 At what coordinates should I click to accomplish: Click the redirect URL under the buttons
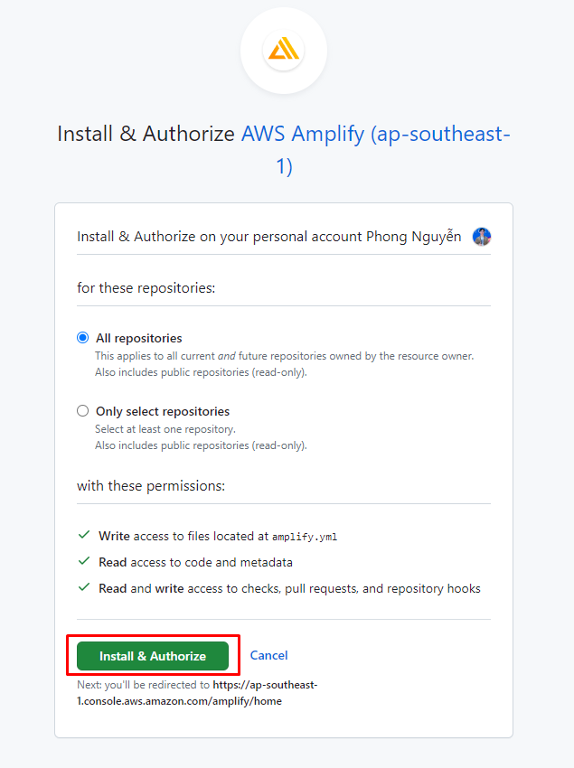pyautogui.click(x=199, y=693)
